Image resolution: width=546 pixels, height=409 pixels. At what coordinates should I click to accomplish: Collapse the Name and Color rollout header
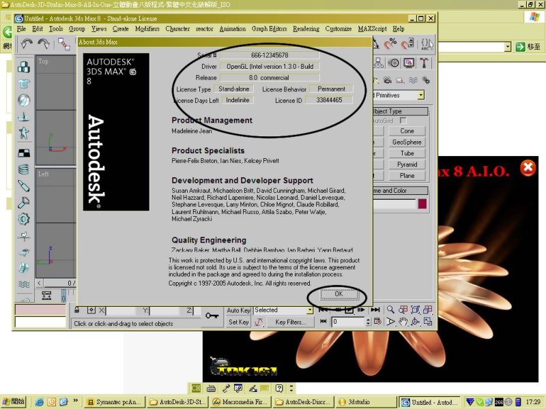click(401, 191)
